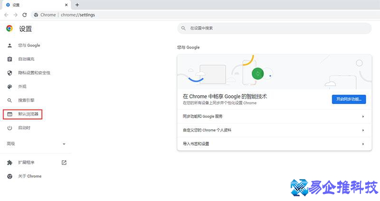The height and width of the screenshot is (201, 380).
Task: Open 外观 appearance settings
Action: (22, 86)
